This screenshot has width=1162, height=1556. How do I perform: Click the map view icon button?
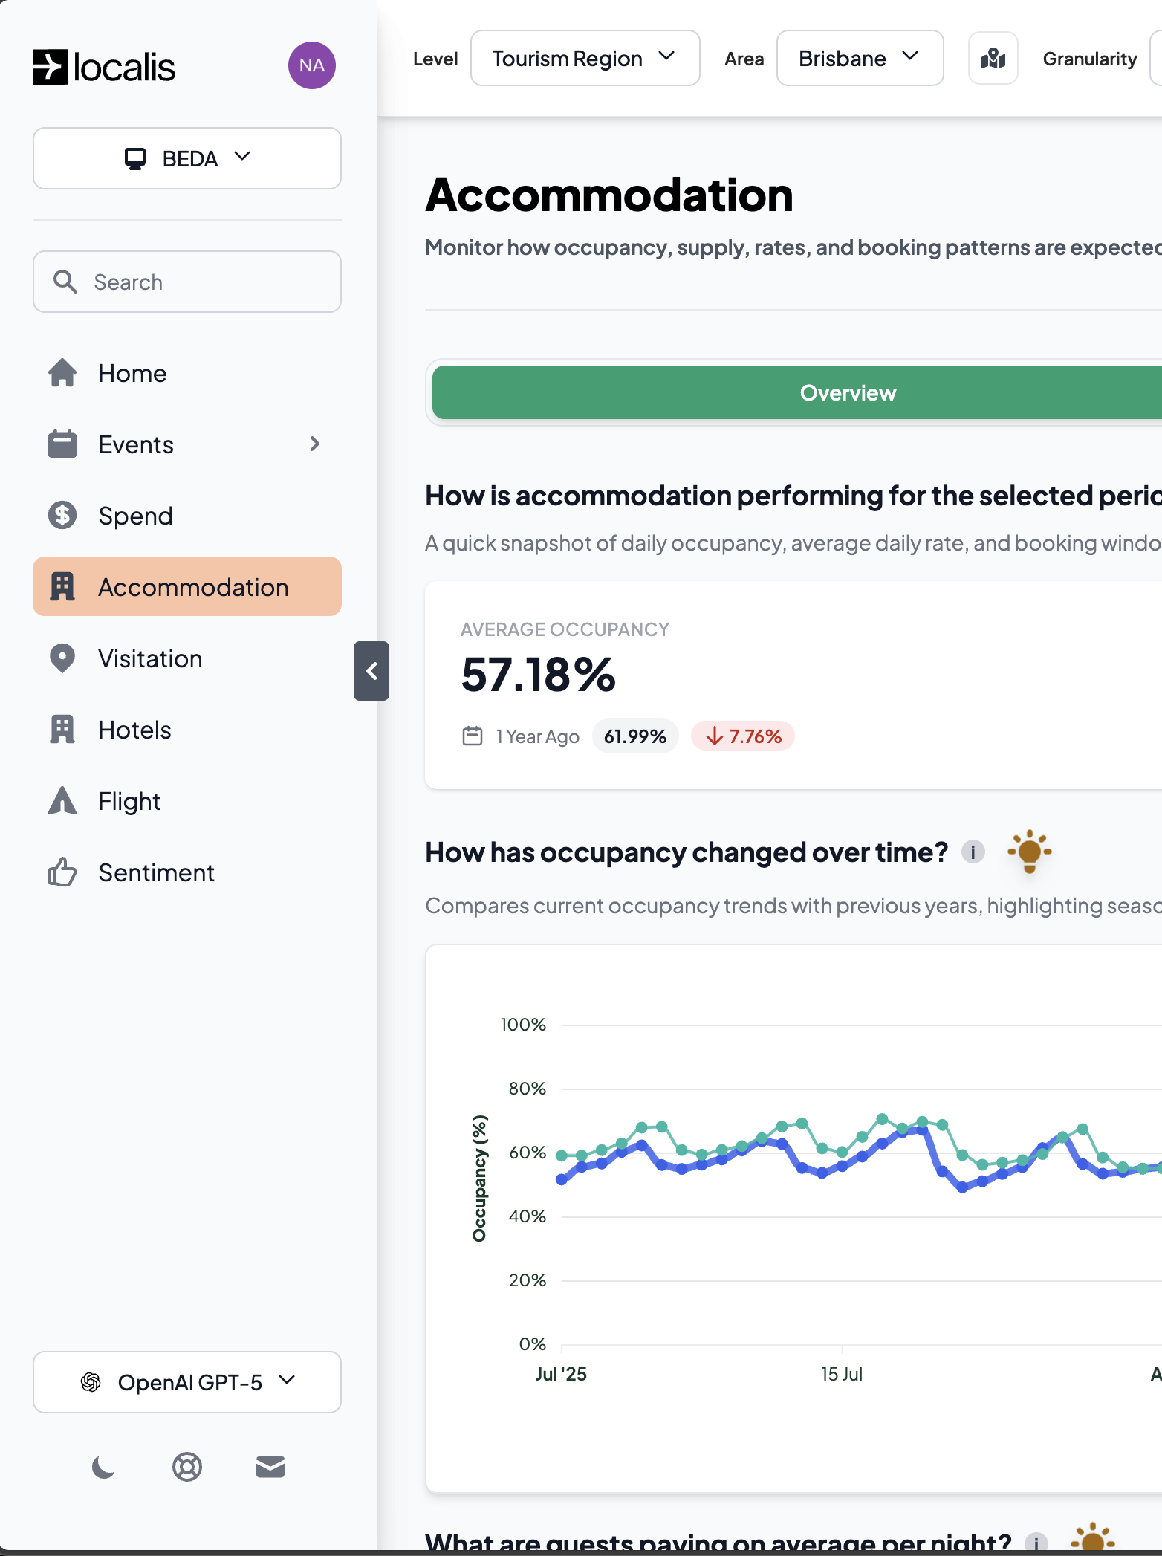click(x=993, y=59)
